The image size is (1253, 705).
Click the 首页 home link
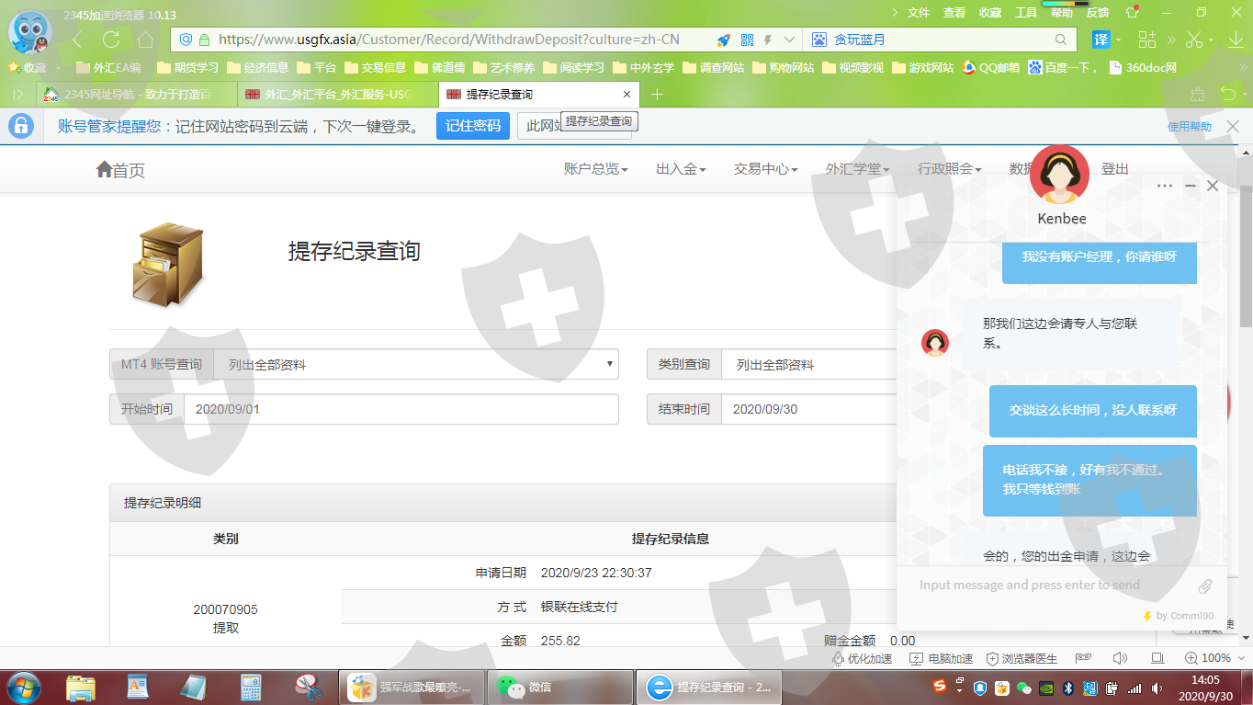pos(120,170)
